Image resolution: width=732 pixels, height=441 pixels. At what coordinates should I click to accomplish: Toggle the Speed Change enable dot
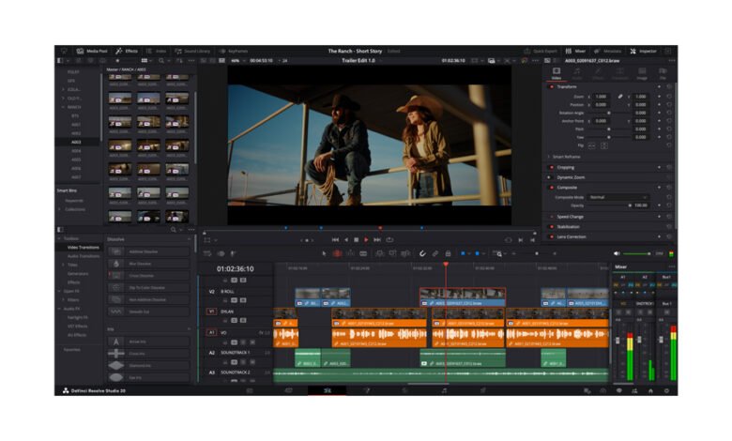click(x=551, y=217)
